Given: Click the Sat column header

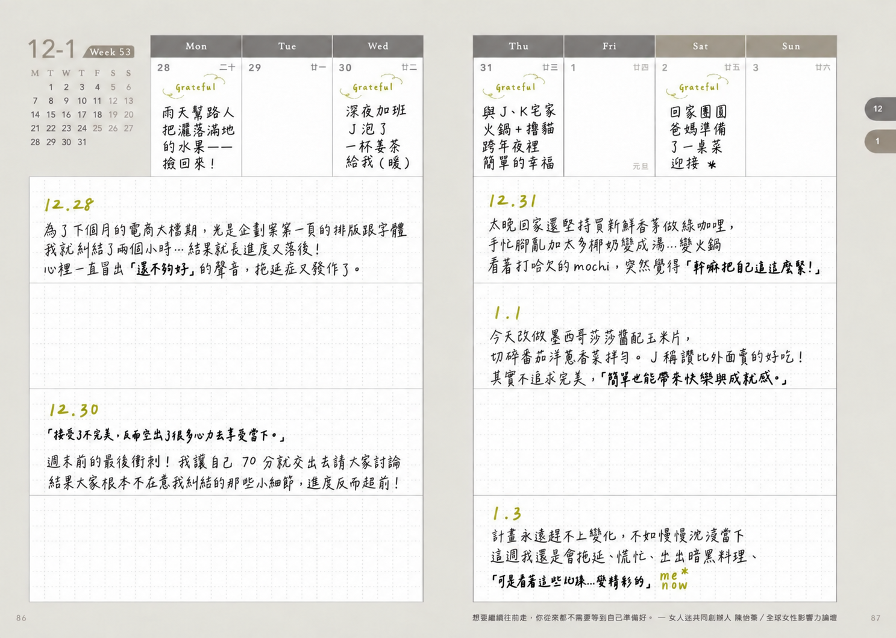Looking at the screenshot, I should (700, 46).
